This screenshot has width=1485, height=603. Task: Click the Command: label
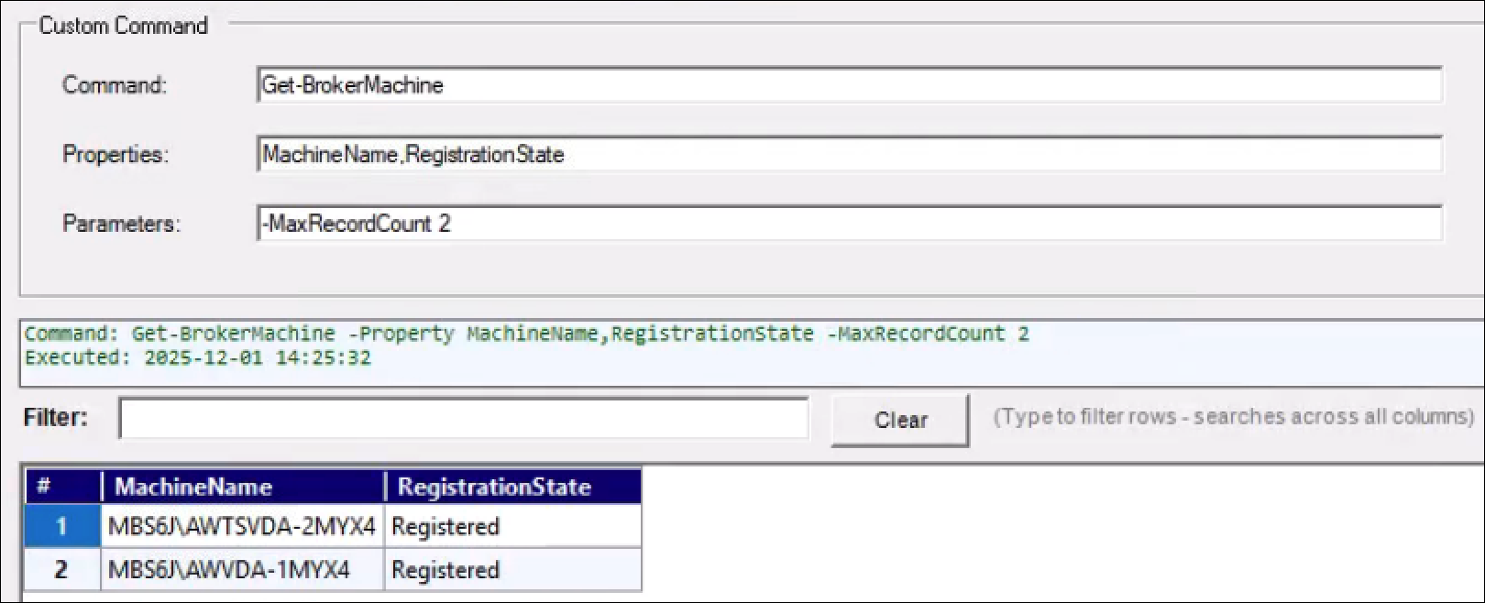pos(115,85)
